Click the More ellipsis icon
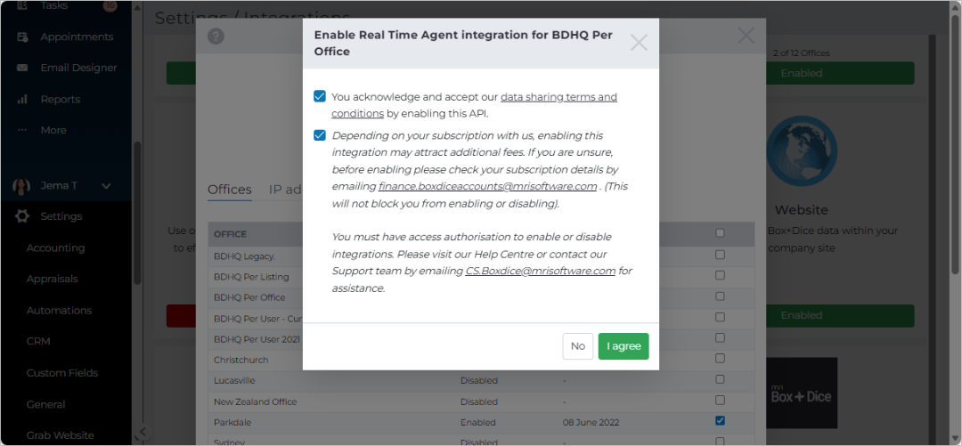Image resolution: width=962 pixels, height=446 pixels. 22,130
